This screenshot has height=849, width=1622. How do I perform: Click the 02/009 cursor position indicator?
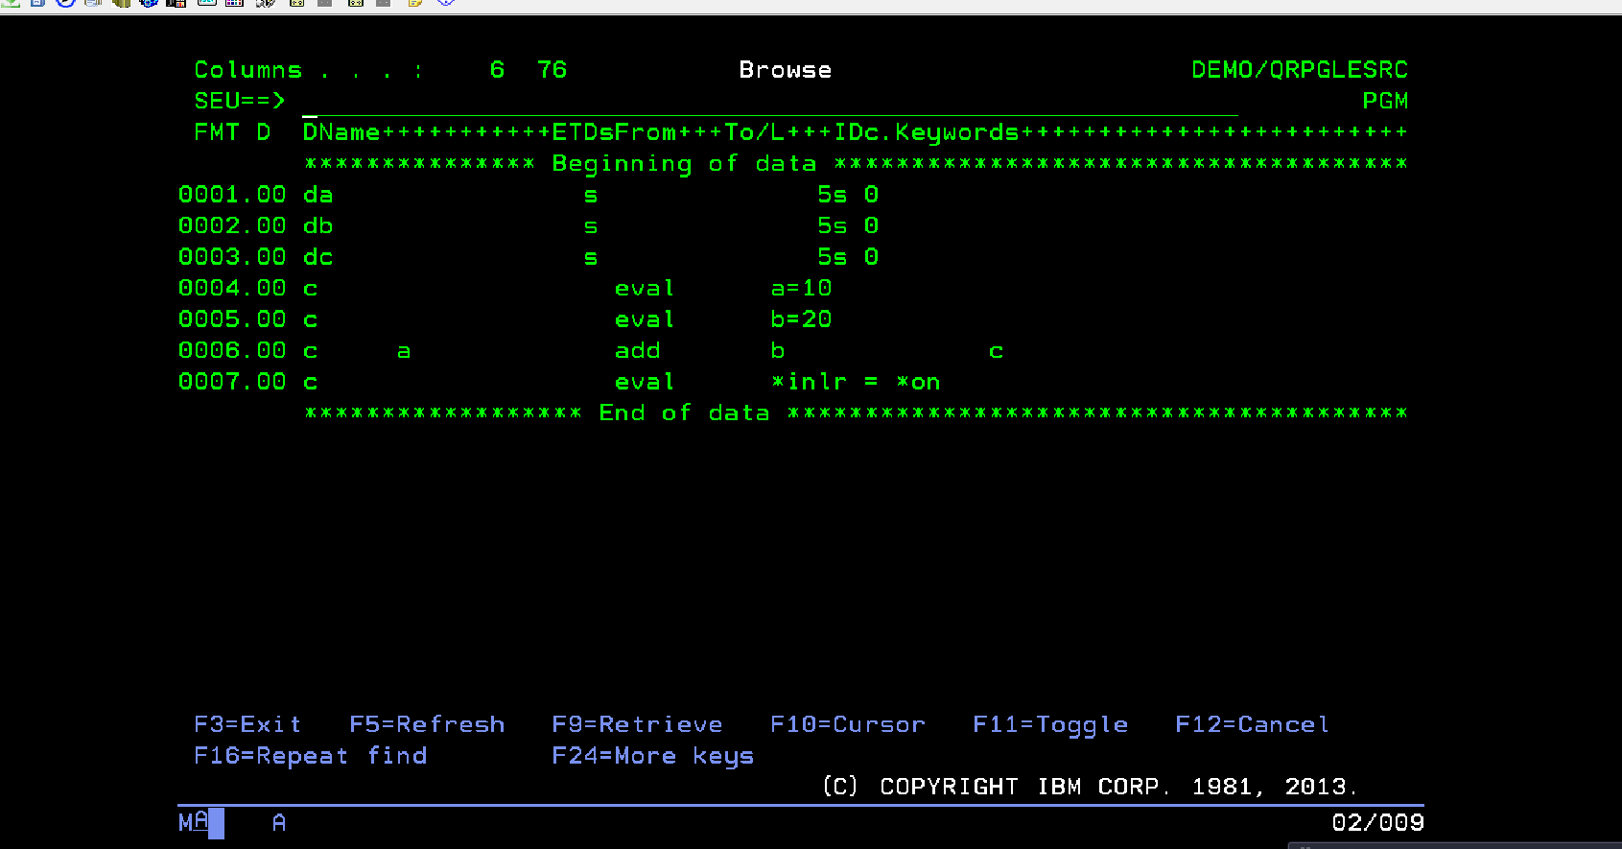pos(1377,822)
